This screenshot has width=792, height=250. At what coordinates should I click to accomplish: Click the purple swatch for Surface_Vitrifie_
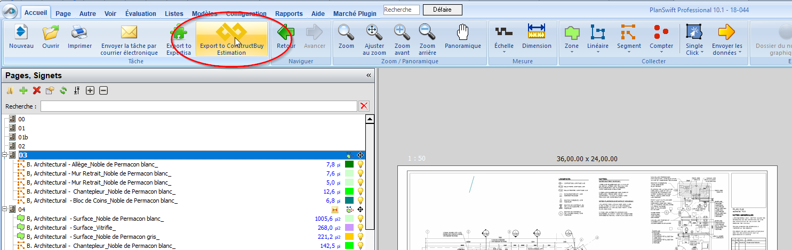[x=349, y=228]
